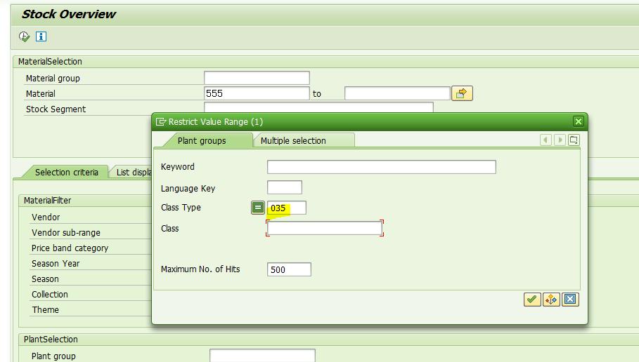This screenshot has width=639, height=362.
Task: Open the program information icon
Action: click(x=41, y=36)
